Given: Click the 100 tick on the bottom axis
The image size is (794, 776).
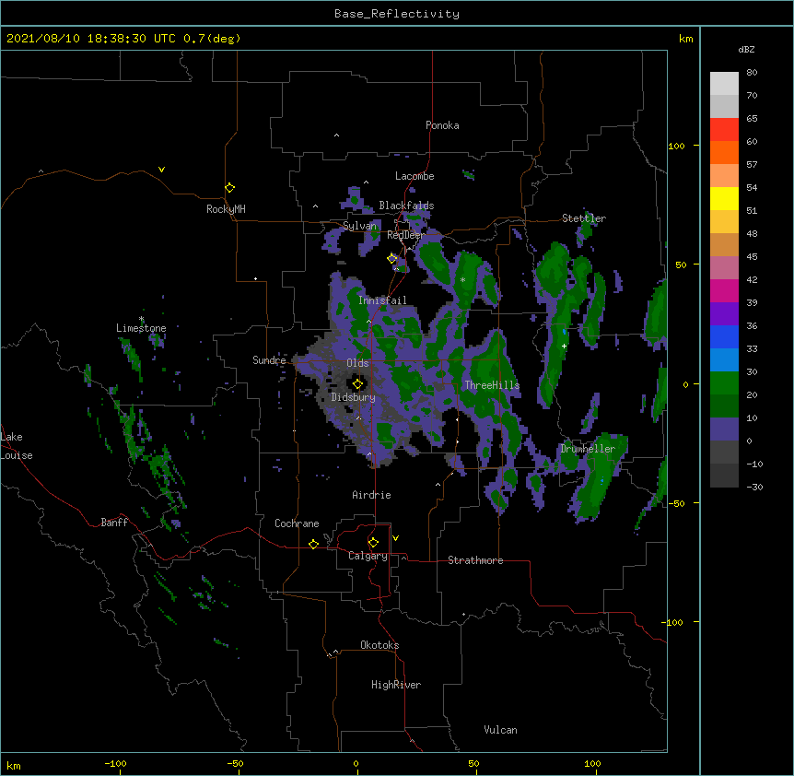Looking at the screenshot, I should (x=592, y=763).
